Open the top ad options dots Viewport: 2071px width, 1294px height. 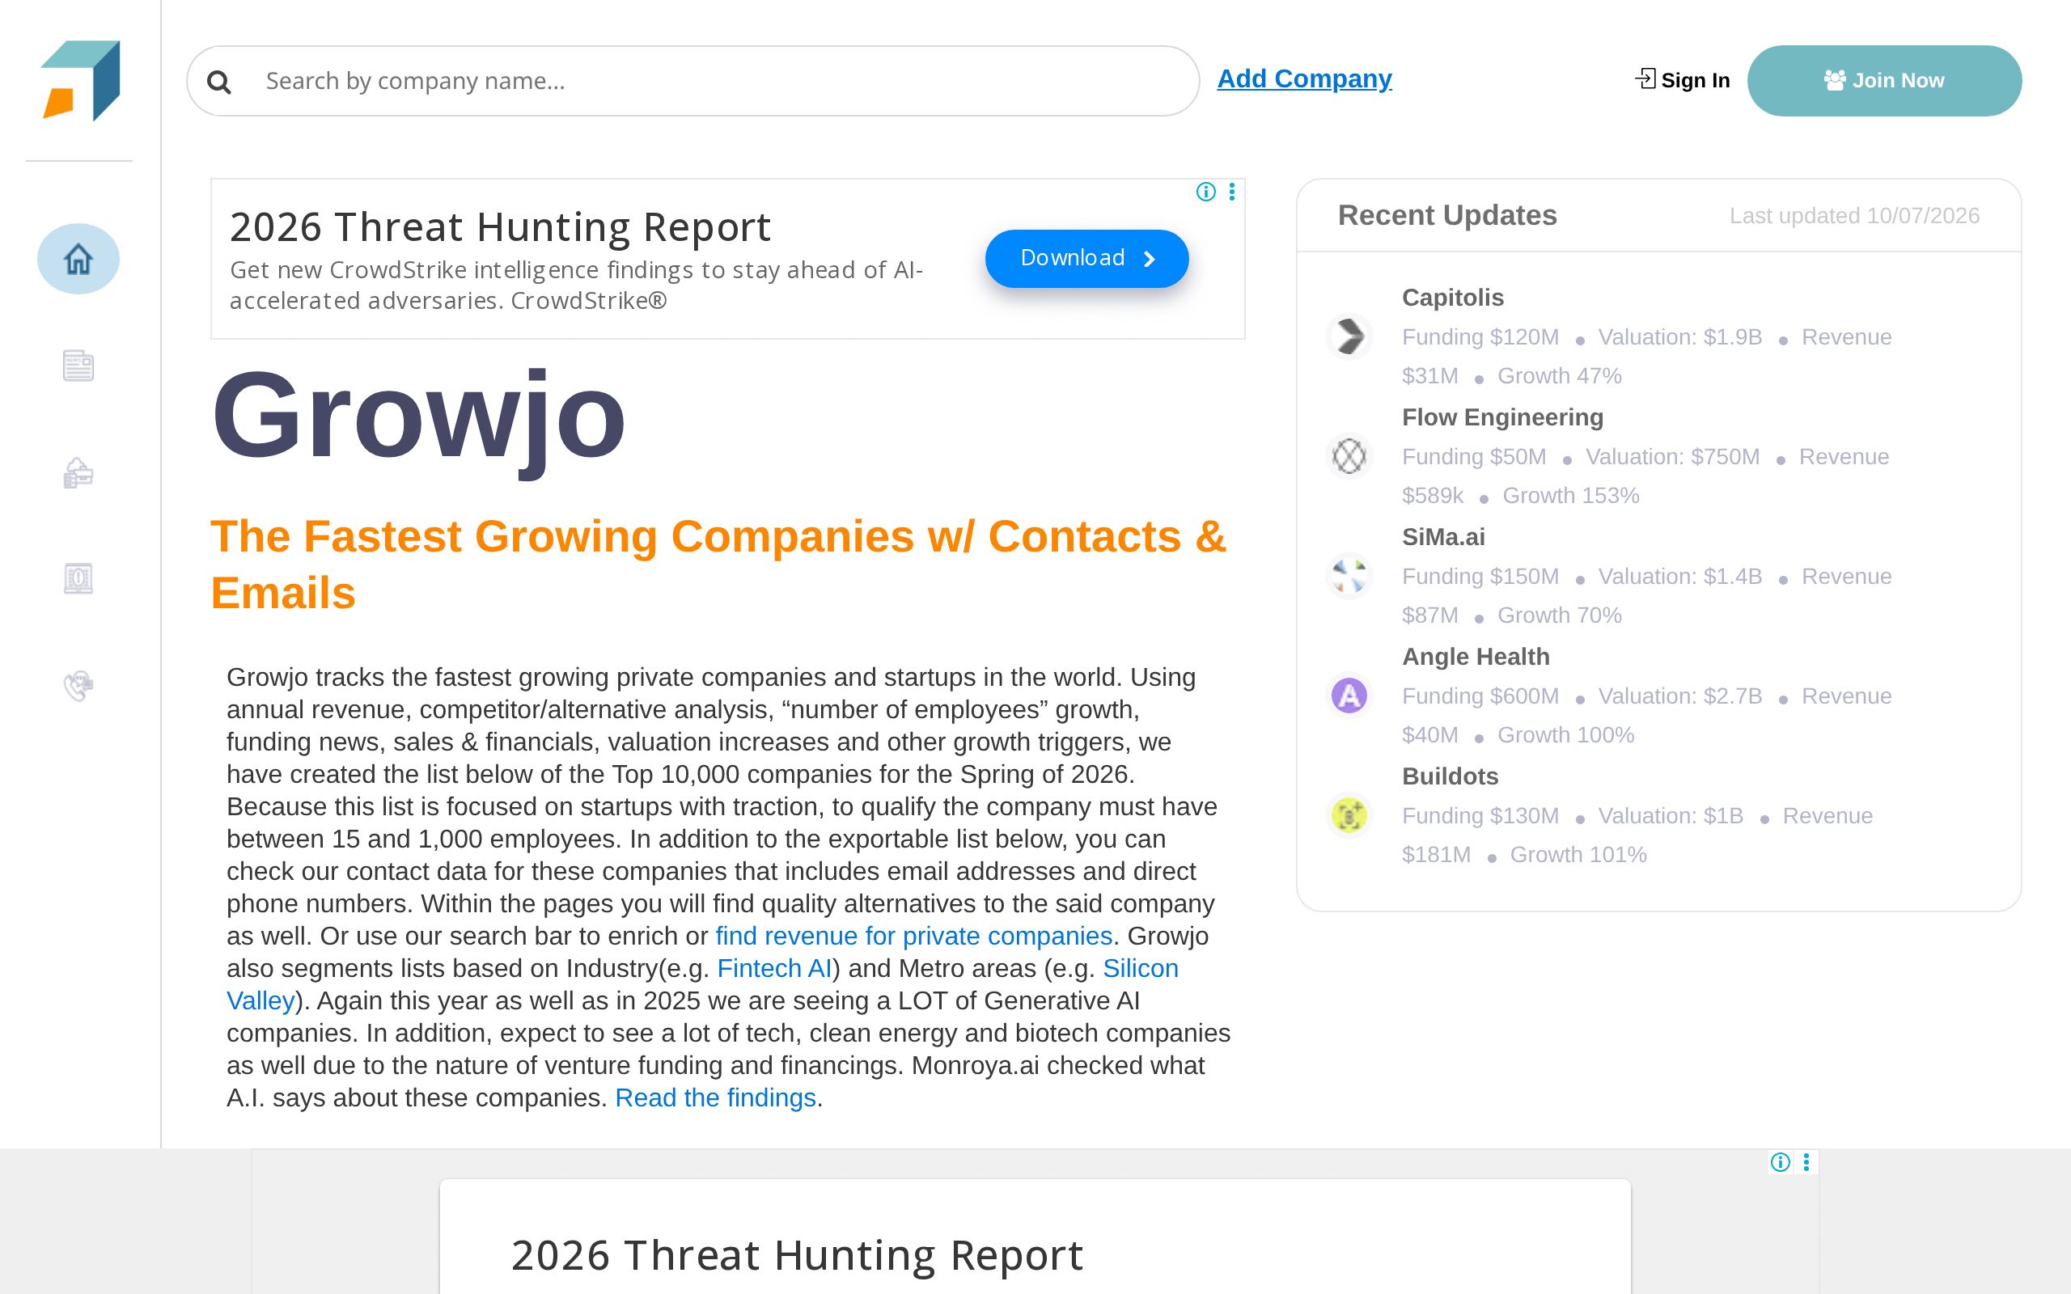point(1231,192)
